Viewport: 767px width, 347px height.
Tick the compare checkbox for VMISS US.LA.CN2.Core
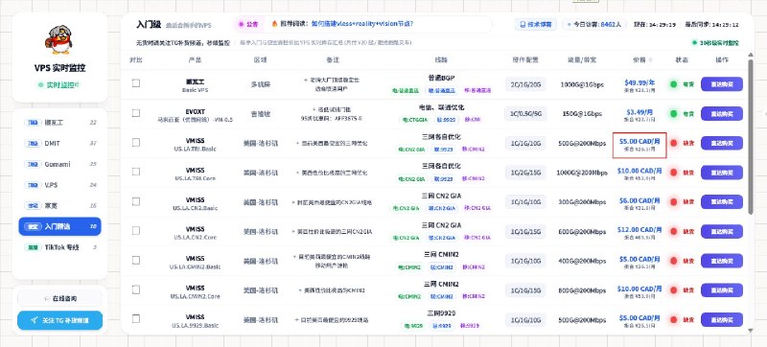coord(136,230)
